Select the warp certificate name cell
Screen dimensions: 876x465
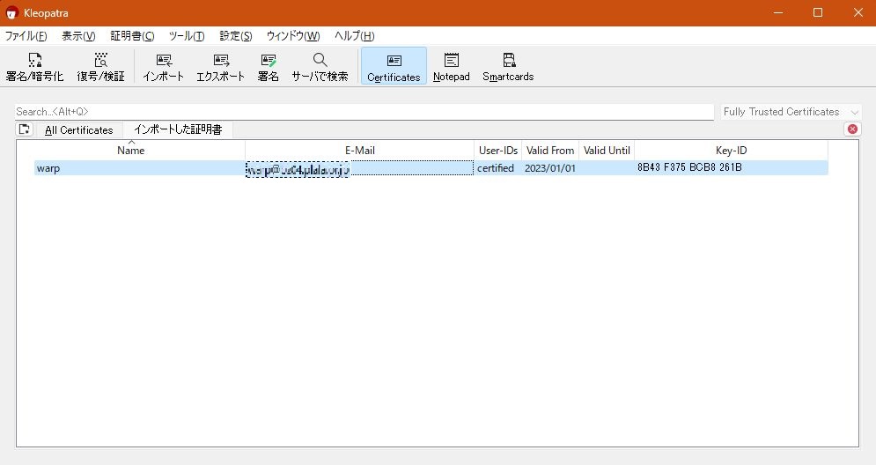tap(140, 168)
